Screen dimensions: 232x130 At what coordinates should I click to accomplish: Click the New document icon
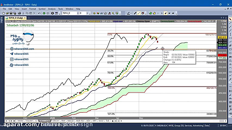pos(4,13)
